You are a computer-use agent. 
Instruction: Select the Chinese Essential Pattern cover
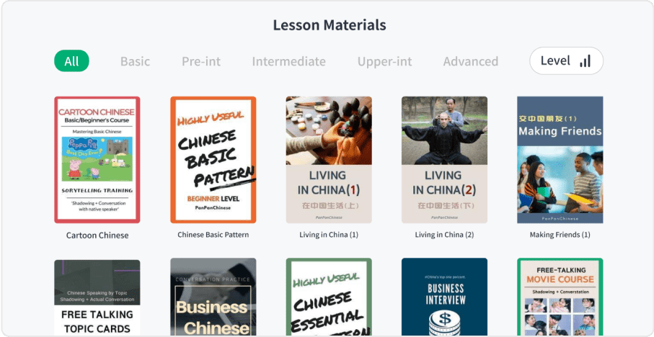coord(329,297)
